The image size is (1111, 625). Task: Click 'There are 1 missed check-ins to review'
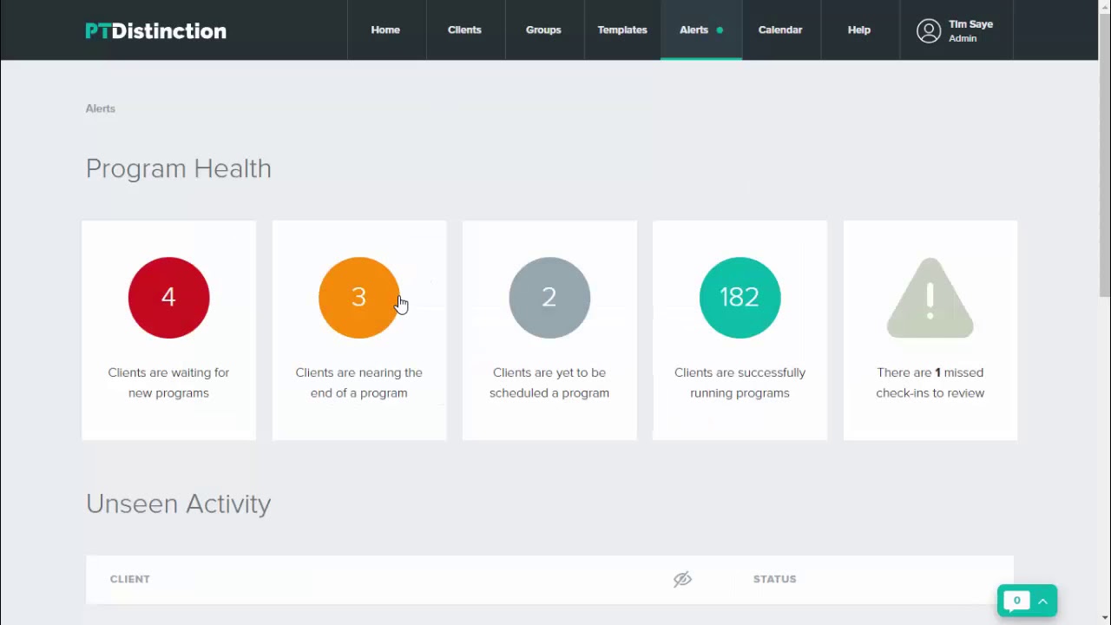point(930,383)
